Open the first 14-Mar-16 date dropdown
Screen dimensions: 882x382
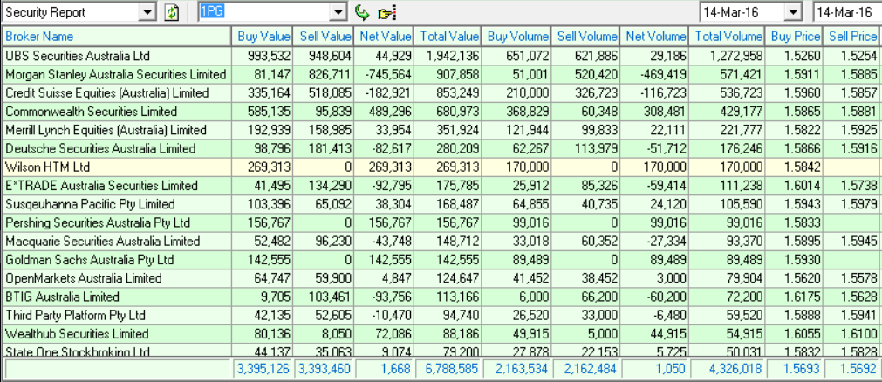[793, 12]
